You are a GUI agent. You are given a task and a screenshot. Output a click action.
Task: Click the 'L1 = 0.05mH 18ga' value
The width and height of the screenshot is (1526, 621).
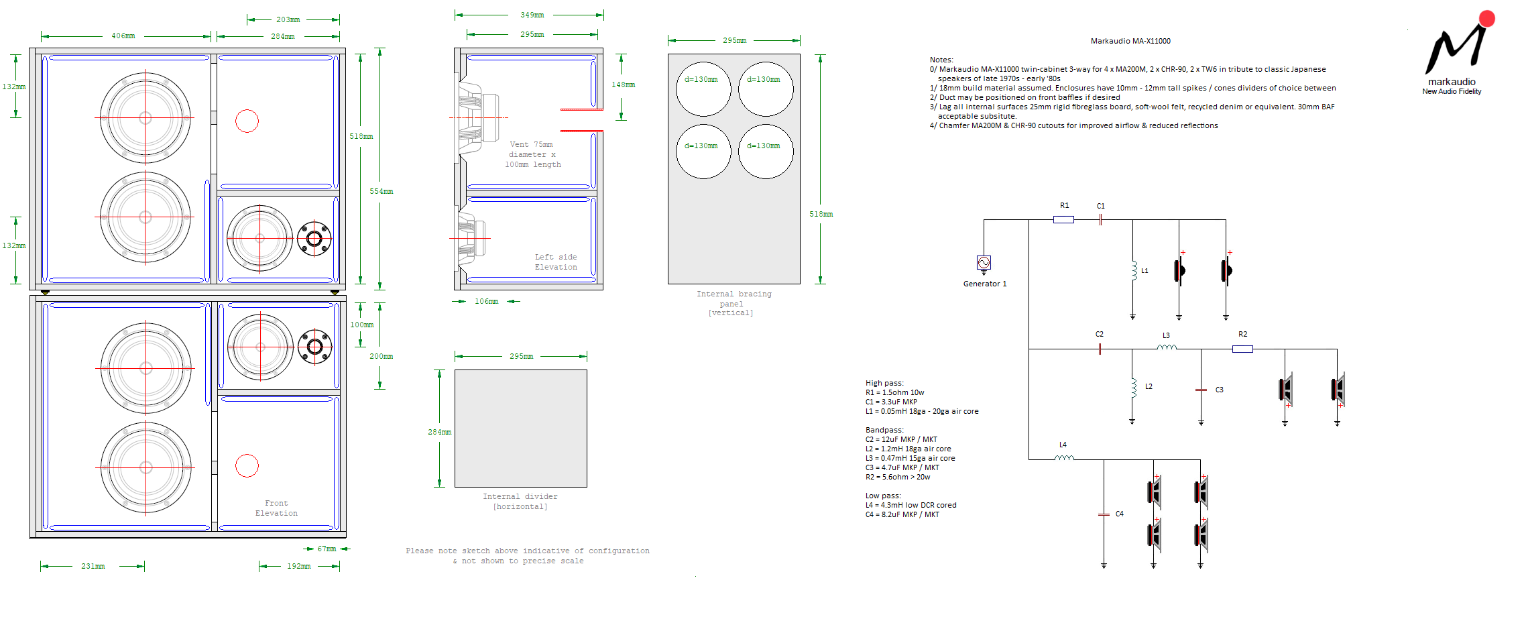point(922,411)
